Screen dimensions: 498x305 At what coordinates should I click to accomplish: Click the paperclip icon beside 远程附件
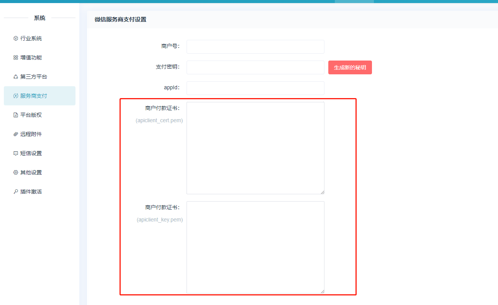pyautogui.click(x=16, y=134)
